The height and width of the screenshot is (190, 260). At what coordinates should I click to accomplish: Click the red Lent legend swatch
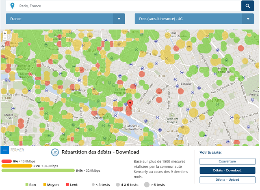click(x=67, y=185)
